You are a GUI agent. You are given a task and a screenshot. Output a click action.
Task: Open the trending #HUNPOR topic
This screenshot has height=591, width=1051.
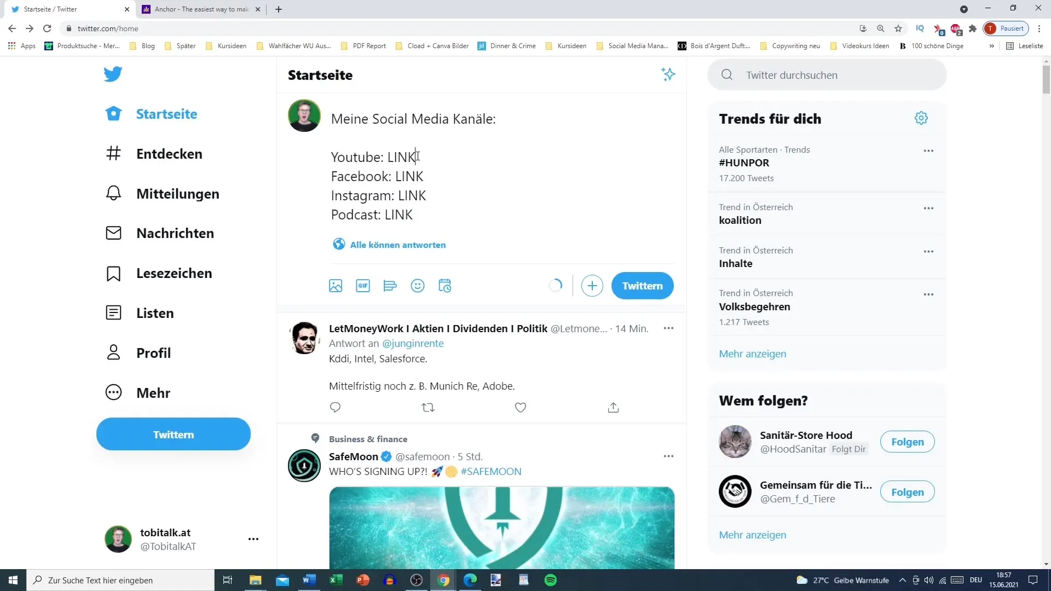743,163
